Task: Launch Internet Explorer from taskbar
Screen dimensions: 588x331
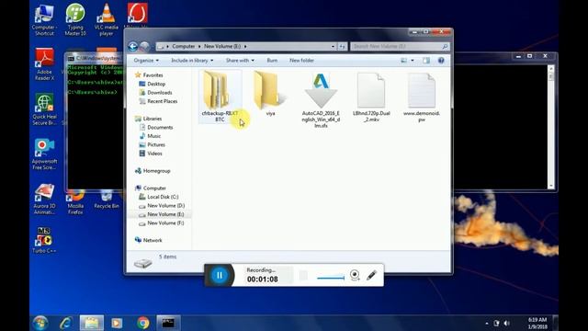Action: point(66,323)
